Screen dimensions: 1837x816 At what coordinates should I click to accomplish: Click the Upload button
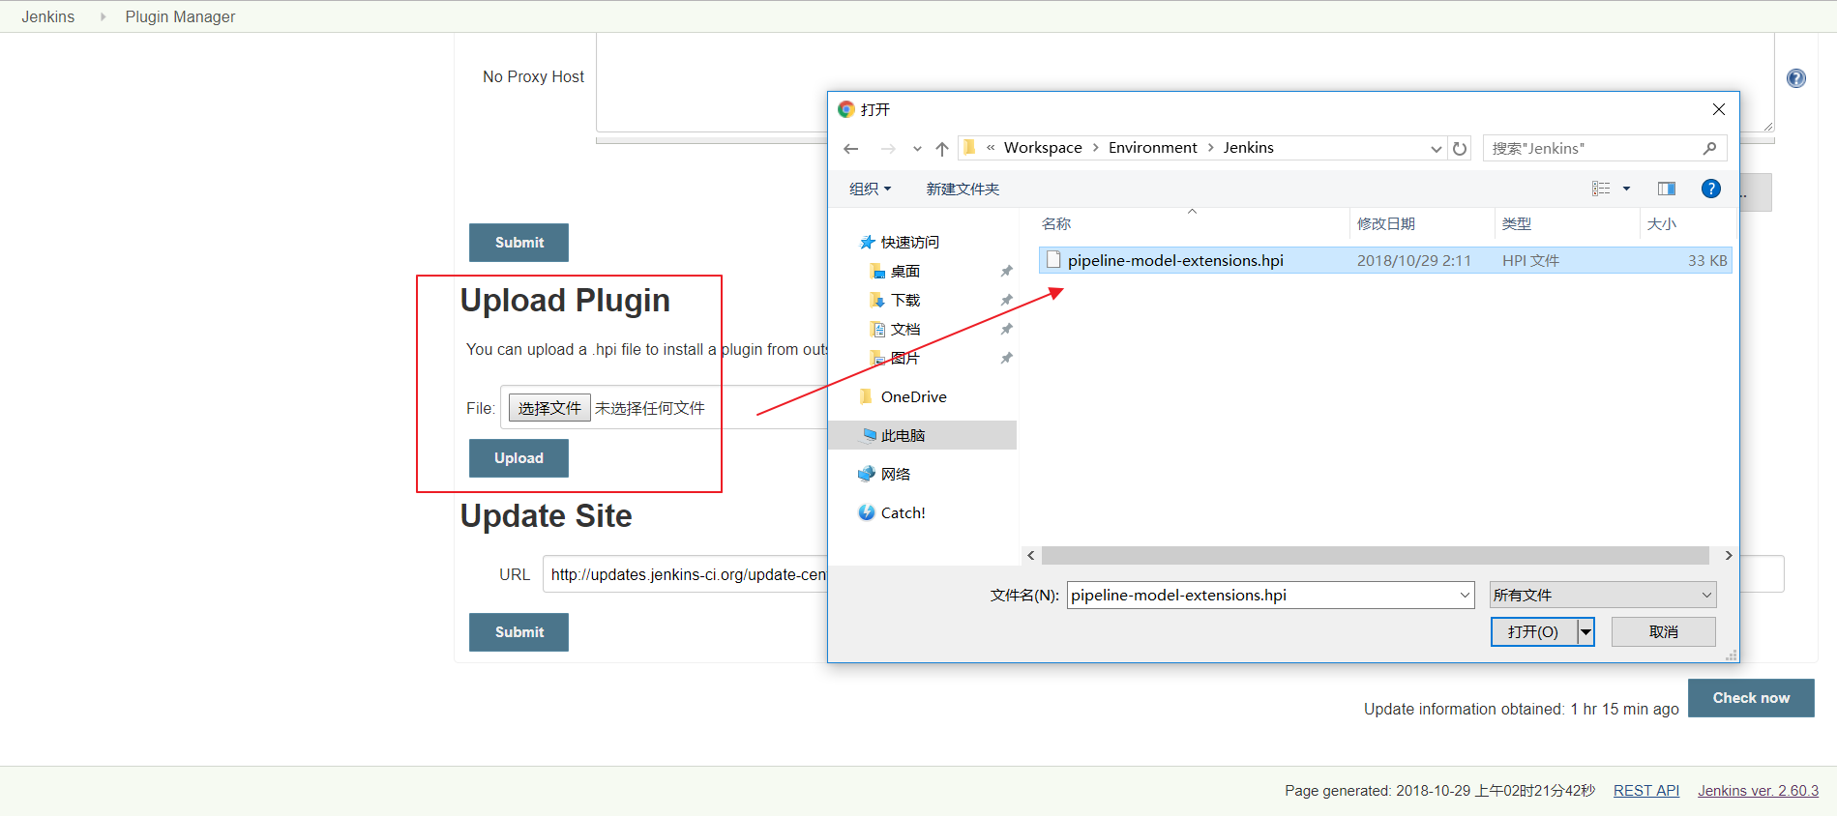(x=519, y=458)
